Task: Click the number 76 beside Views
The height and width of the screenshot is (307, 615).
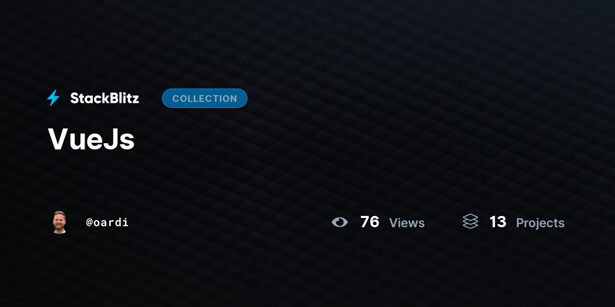Action: click(x=370, y=222)
